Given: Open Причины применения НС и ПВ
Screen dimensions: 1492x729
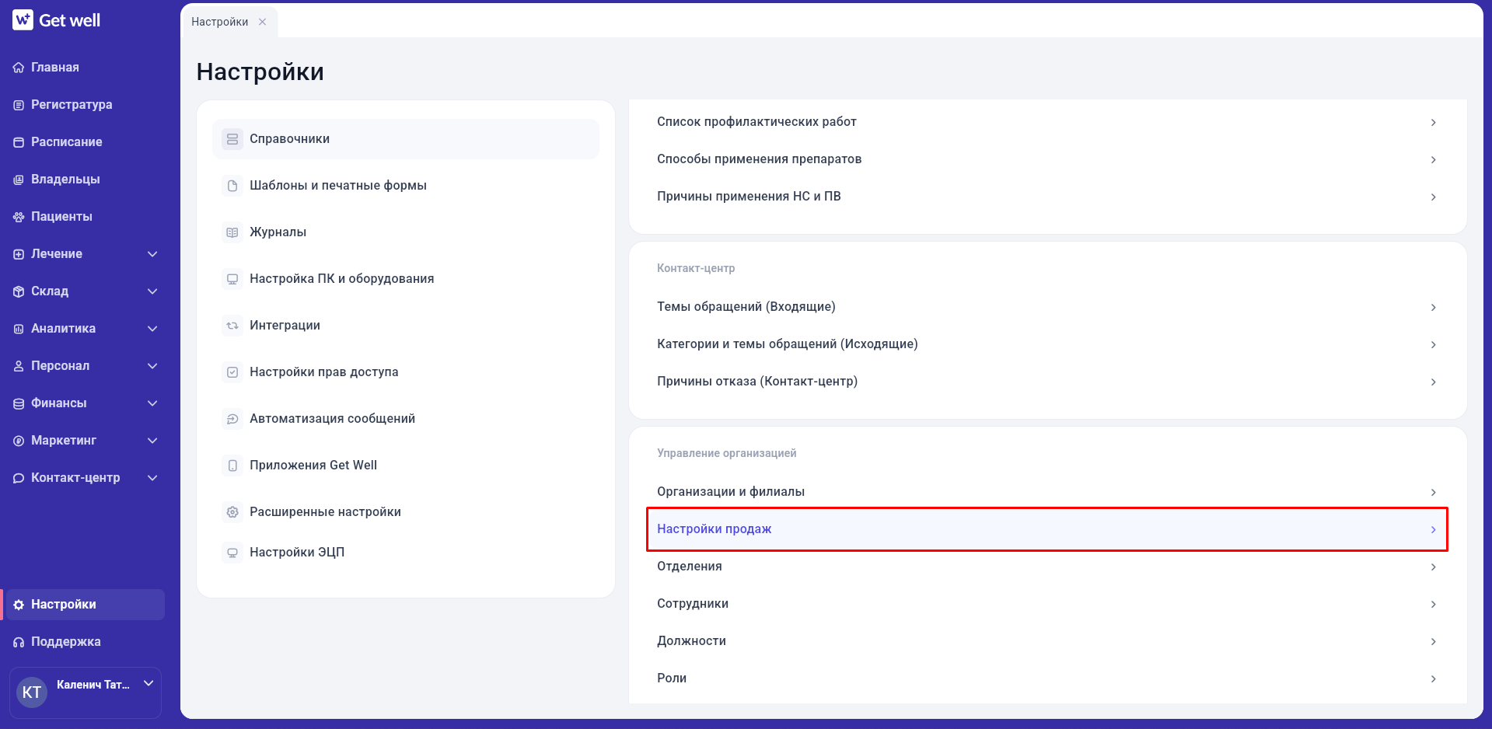Looking at the screenshot, I should tap(1047, 197).
